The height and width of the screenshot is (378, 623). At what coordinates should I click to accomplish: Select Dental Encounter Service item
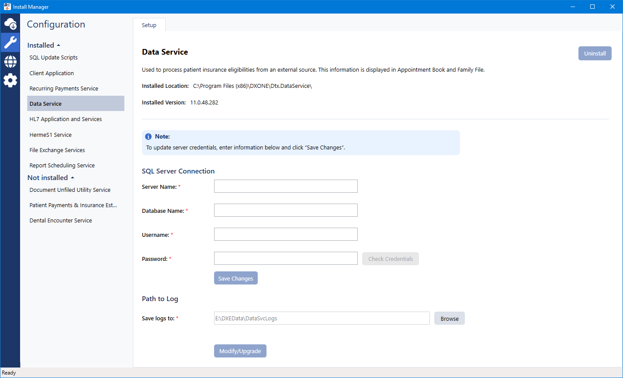(x=61, y=221)
